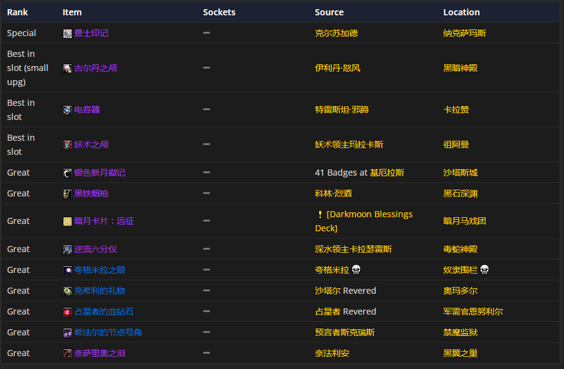Open the 希法尔的节点号角 item link
The width and height of the screenshot is (564, 369).
coord(108,332)
